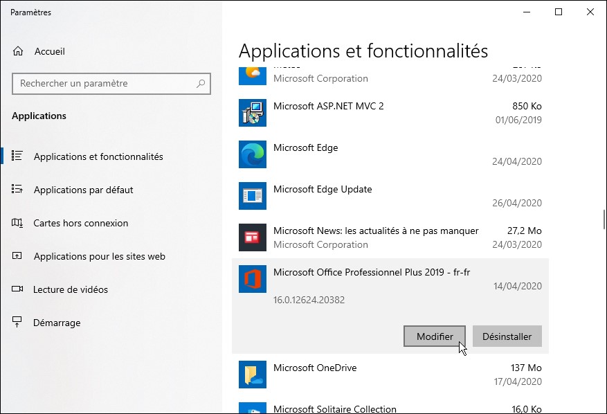Click the Microsoft Edge app icon
Image resolution: width=607 pixels, height=414 pixels.
pyautogui.click(x=252, y=154)
